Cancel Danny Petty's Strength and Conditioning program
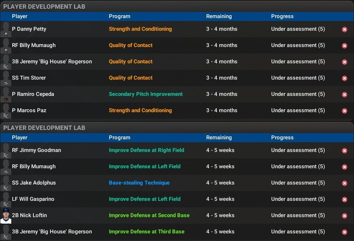354x241 pixels. [344, 29]
